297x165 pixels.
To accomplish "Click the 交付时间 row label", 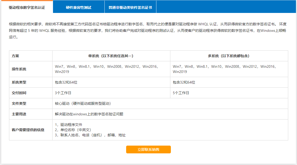I will 19,93.
